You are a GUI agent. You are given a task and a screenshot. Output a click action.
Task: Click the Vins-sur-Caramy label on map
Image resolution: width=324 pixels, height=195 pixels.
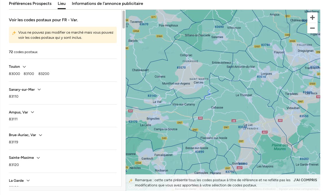[x=184, y=105]
